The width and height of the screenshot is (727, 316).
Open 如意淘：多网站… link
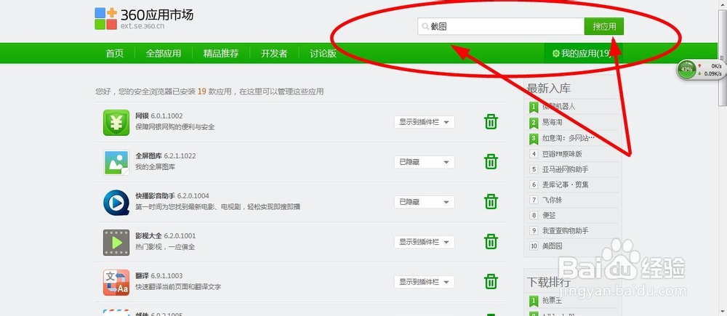(569, 138)
